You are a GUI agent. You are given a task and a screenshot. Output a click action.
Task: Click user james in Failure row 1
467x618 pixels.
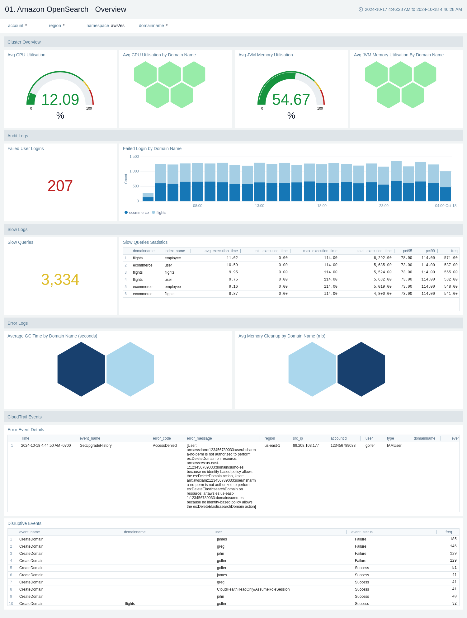click(222, 539)
